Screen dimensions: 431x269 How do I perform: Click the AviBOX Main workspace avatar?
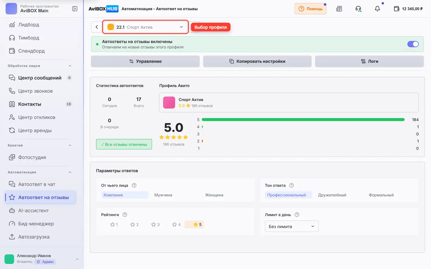coord(11,9)
